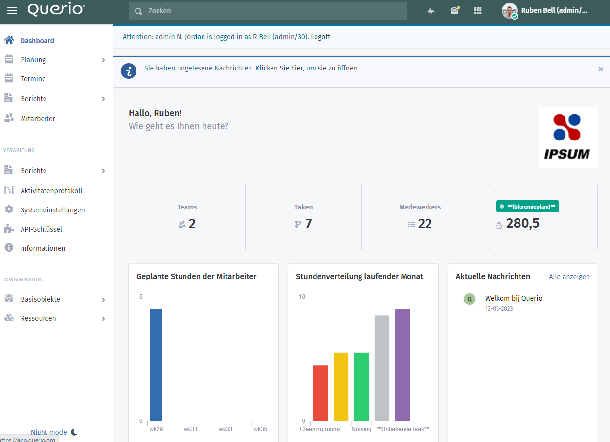This screenshot has height=442, width=610.
Task: Expand the Ressourcen chevron
Action: (103, 318)
